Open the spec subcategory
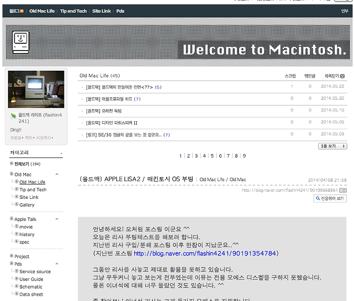 (x=25, y=242)
